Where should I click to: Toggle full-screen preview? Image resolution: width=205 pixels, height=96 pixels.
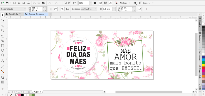point(95,3)
